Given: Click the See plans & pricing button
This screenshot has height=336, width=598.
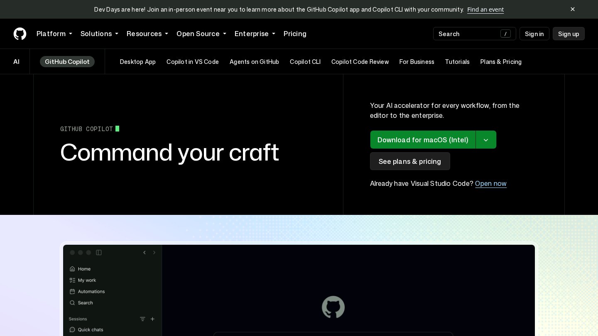Looking at the screenshot, I should tap(410, 161).
